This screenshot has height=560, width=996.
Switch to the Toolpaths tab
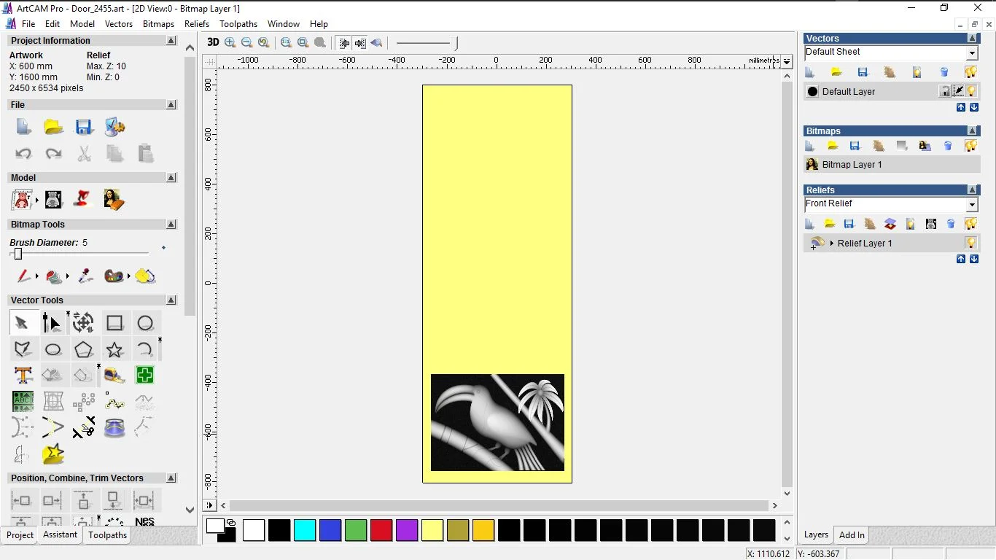(107, 535)
